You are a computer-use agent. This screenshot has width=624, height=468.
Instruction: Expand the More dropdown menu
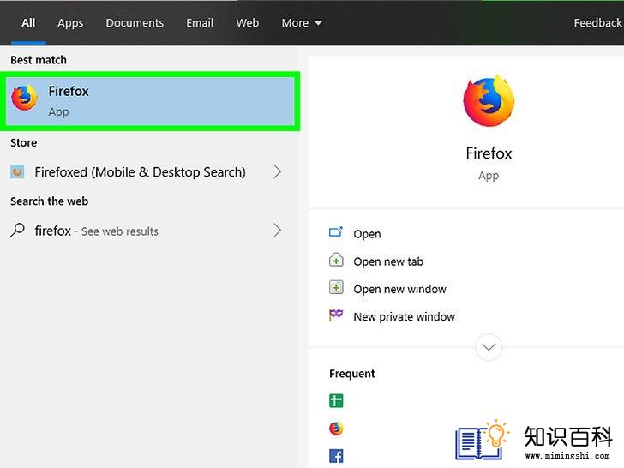pos(302,23)
